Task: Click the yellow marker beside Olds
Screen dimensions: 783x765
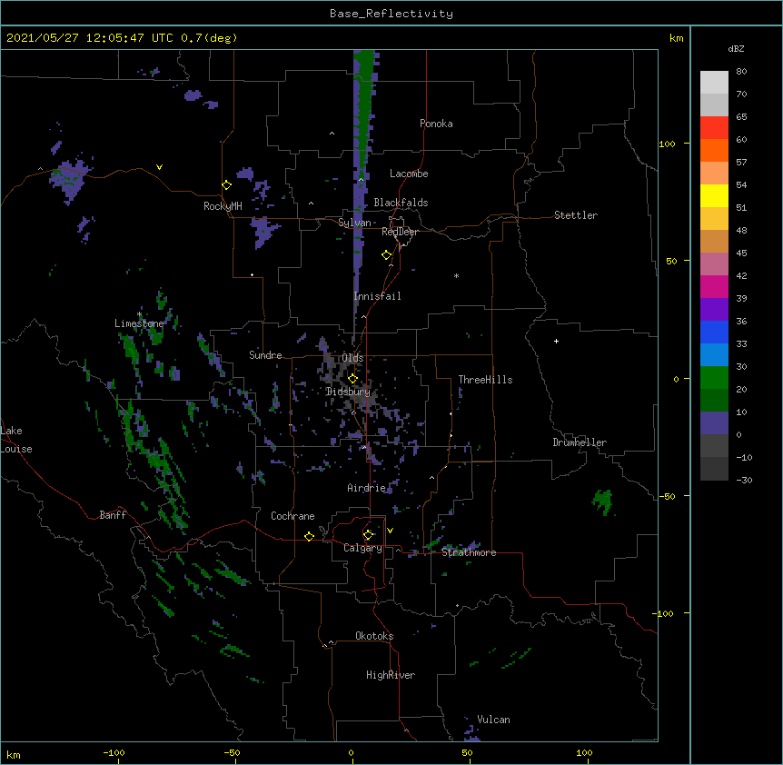Action: click(352, 379)
